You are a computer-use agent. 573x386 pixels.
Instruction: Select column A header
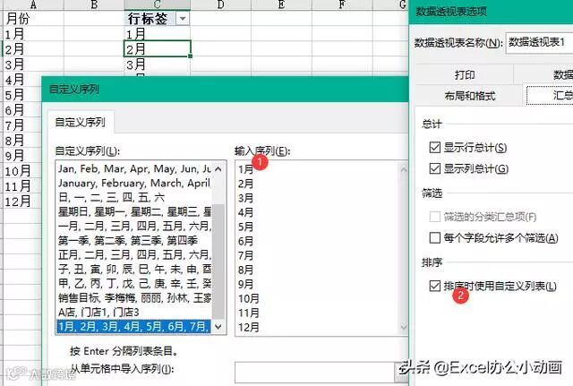[x=33, y=4]
